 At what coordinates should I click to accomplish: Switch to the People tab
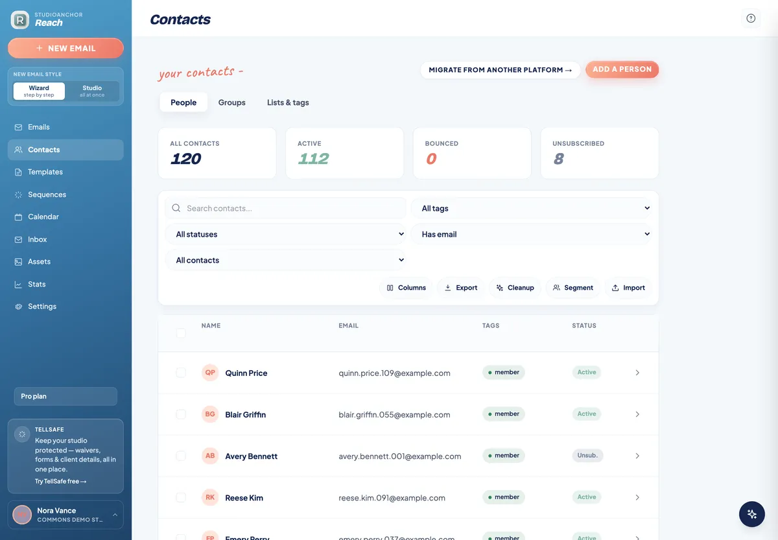183,102
